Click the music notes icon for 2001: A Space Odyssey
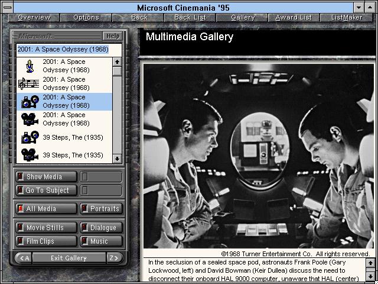 (29, 84)
